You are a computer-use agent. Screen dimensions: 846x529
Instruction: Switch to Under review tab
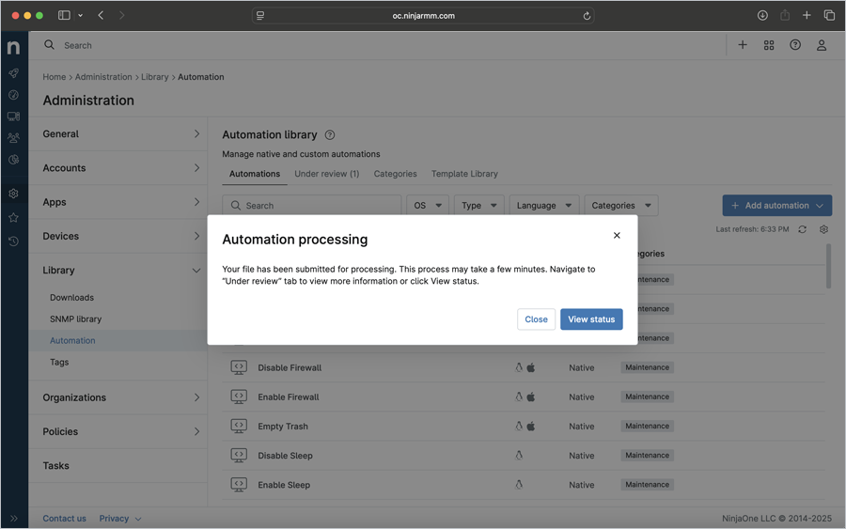[x=326, y=174]
